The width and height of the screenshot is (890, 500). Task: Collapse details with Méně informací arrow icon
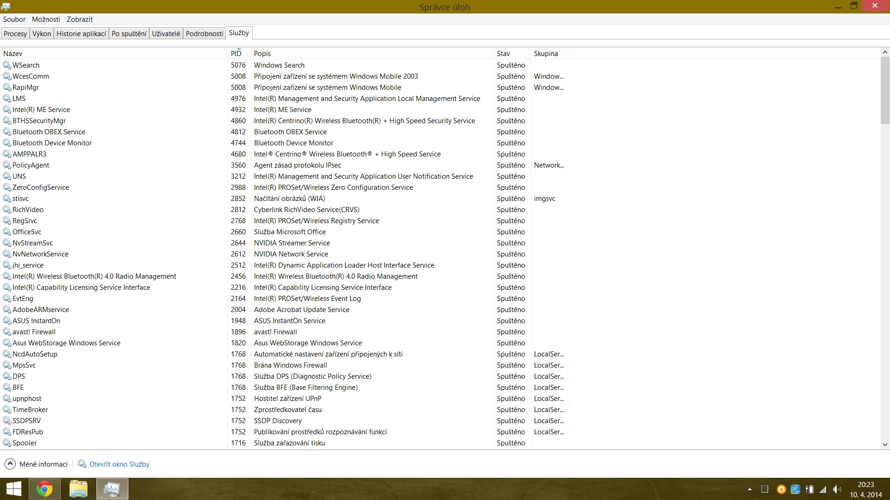click(10, 464)
